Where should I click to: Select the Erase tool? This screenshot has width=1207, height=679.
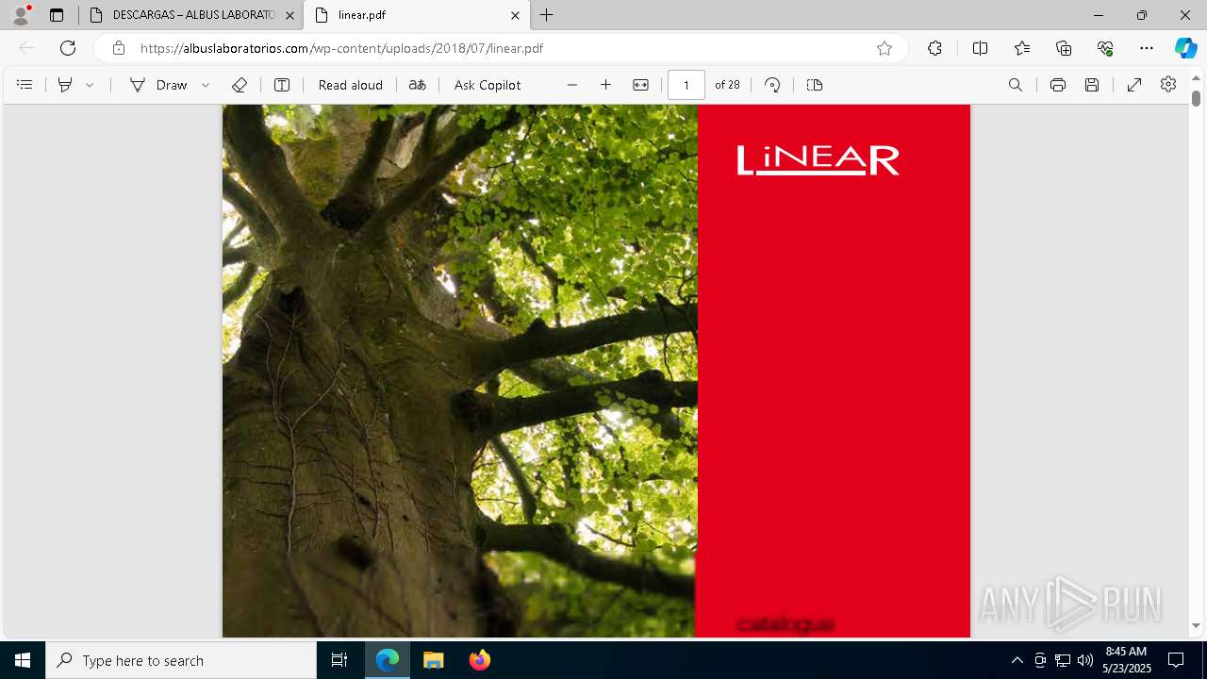click(240, 85)
